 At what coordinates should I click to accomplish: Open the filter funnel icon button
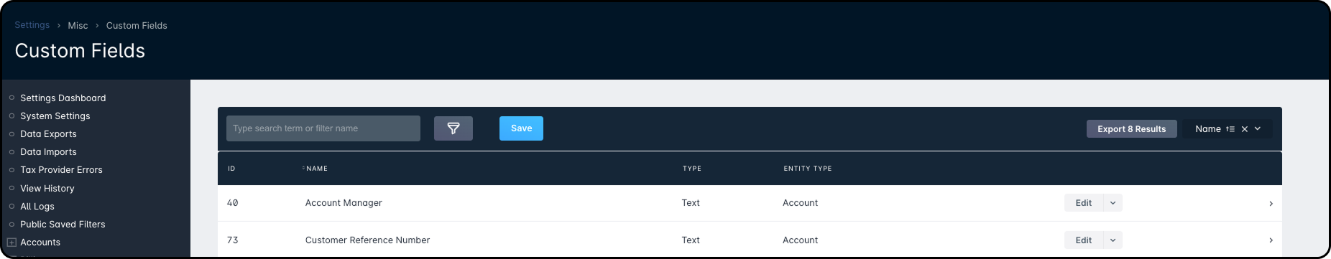click(x=453, y=128)
